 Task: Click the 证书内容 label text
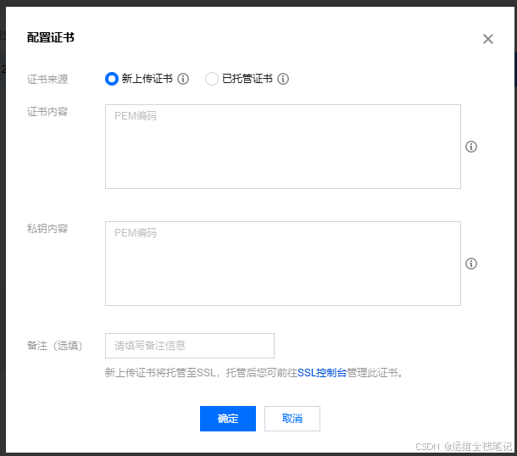47,112
